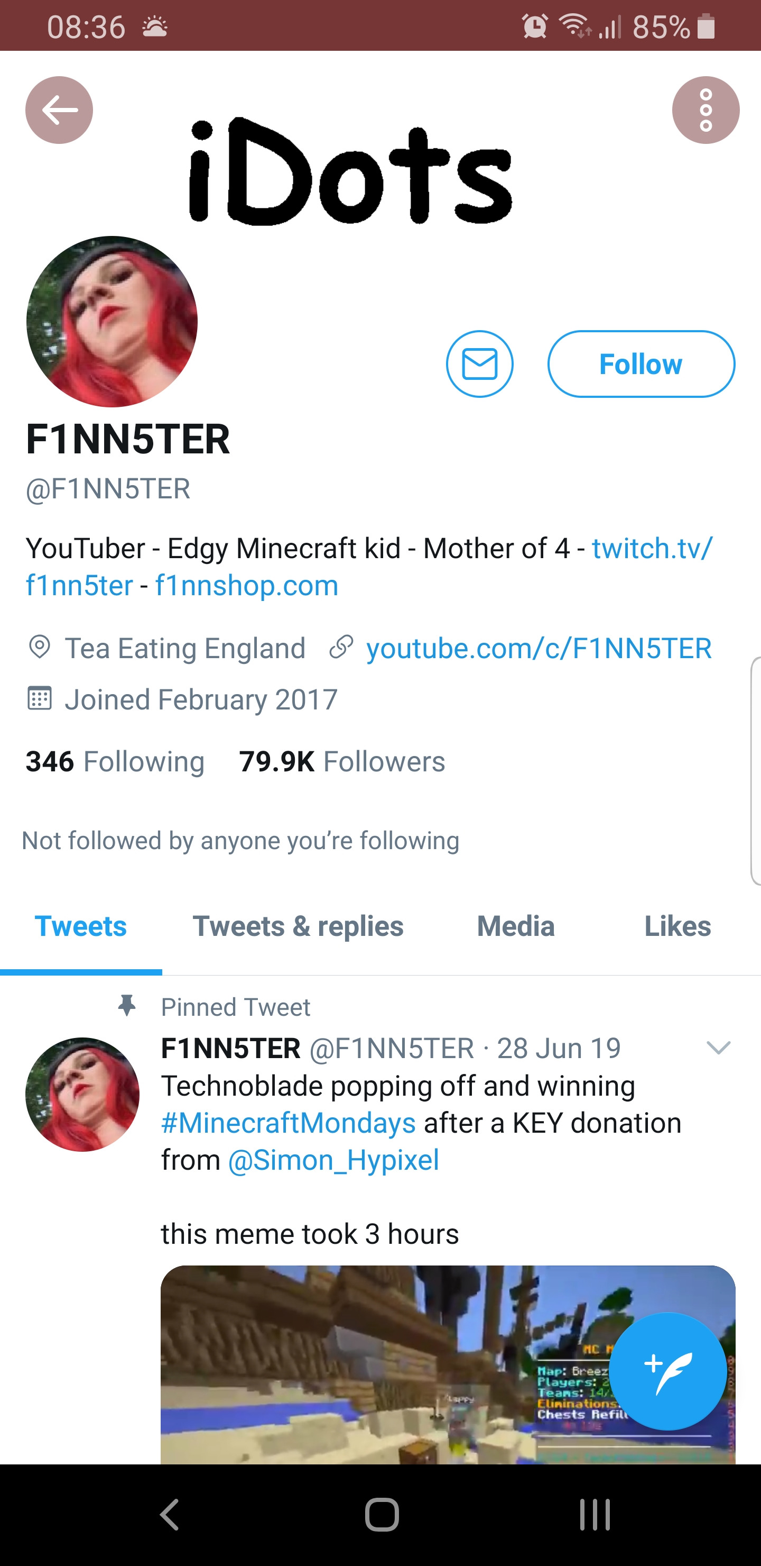Open the Likes tab

pyautogui.click(x=677, y=926)
